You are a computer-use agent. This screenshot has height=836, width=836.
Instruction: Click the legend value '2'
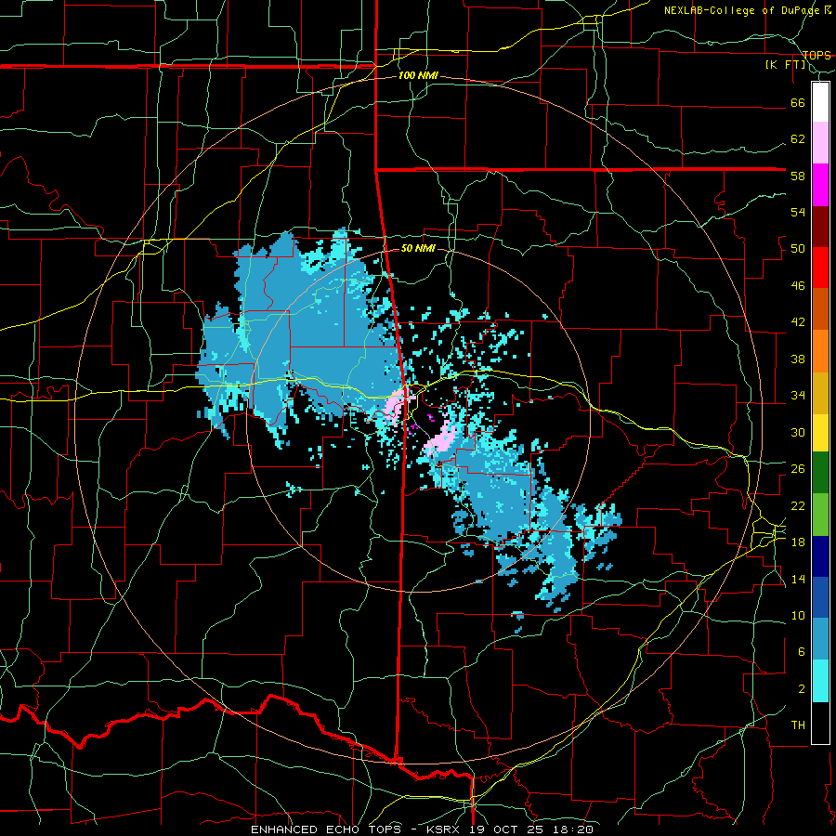[x=802, y=689]
